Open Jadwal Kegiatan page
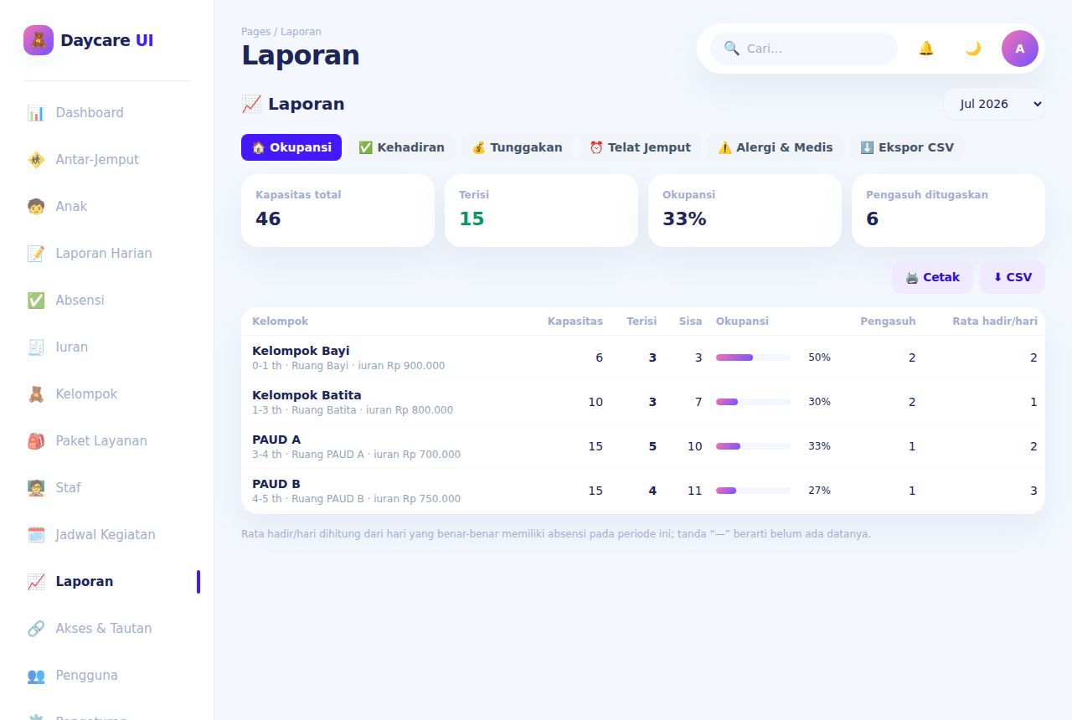Image resolution: width=1072 pixels, height=720 pixels. pyautogui.click(x=106, y=535)
